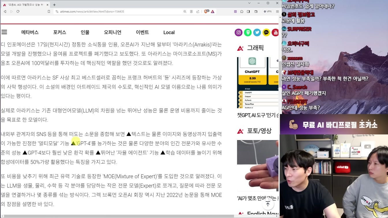Go back to the previous page
Screen dimensions: 388x218
coord(5,12)
